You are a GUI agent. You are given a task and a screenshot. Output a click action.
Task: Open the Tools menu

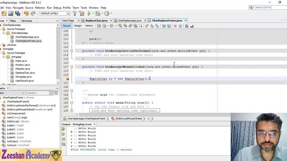[84, 8]
